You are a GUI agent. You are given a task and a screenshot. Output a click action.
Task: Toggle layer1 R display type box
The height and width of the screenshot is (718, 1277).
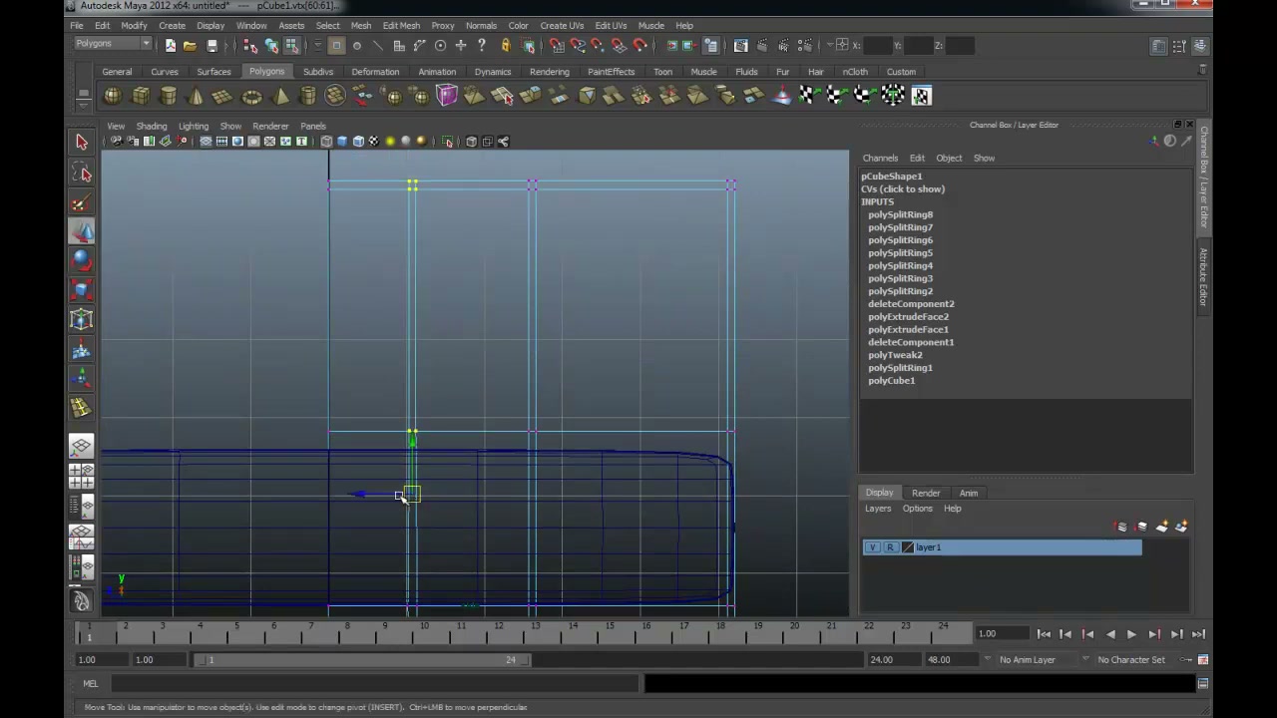pos(890,547)
